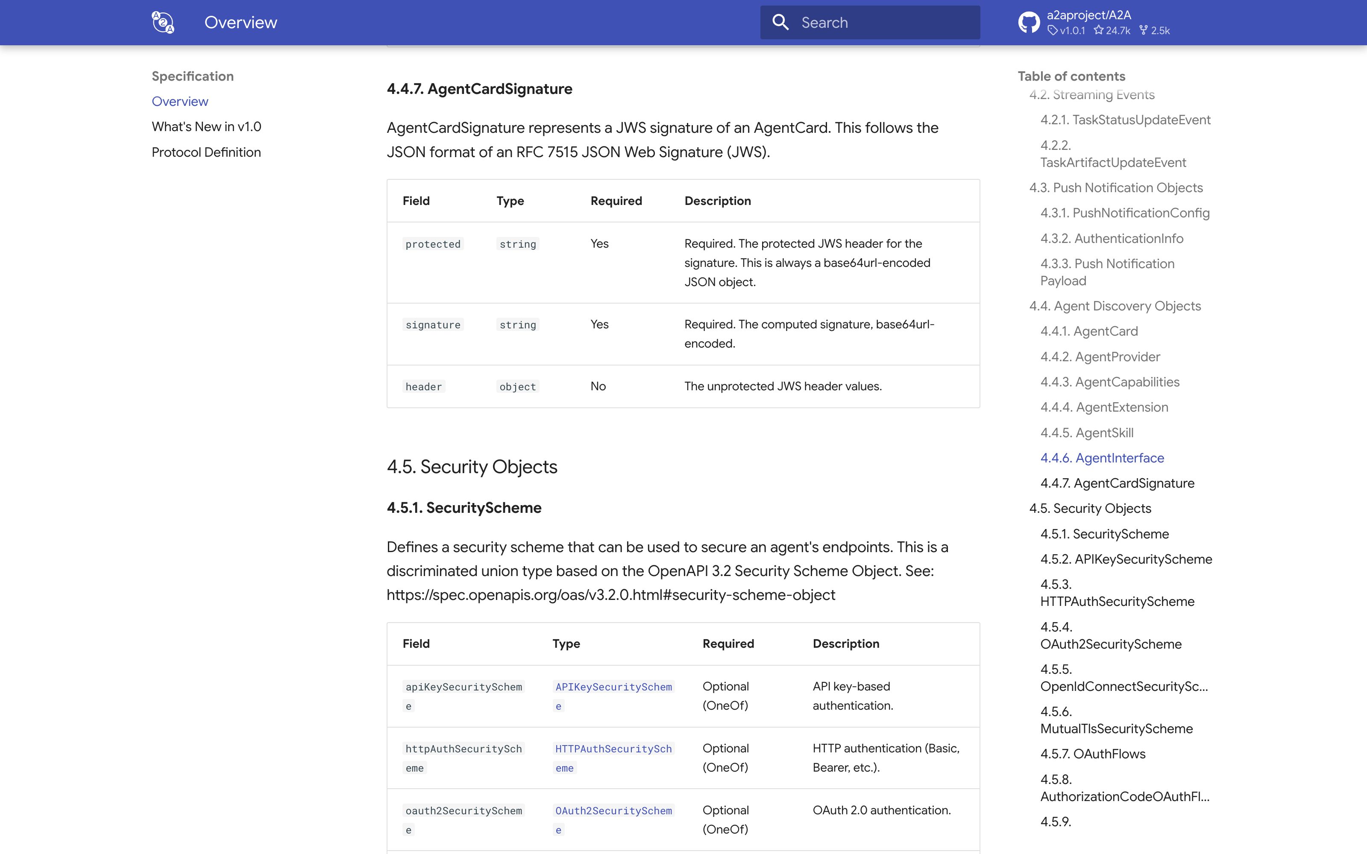This screenshot has height=854, width=1367.
Task: Jump to 4.5.7. OAuthFlows in contents
Action: [x=1093, y=754]
